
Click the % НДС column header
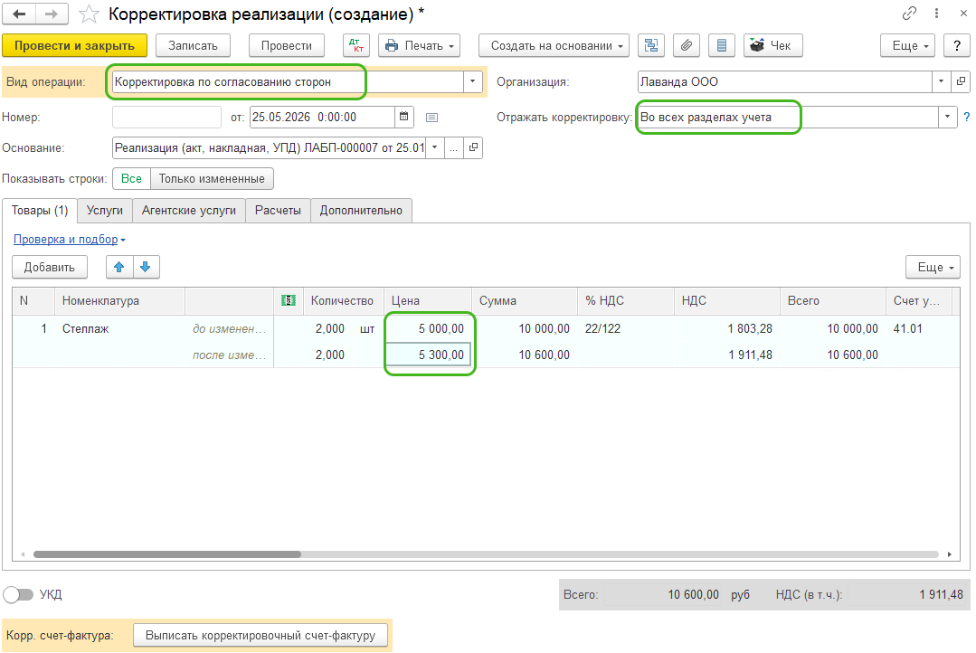click(626, 300)
